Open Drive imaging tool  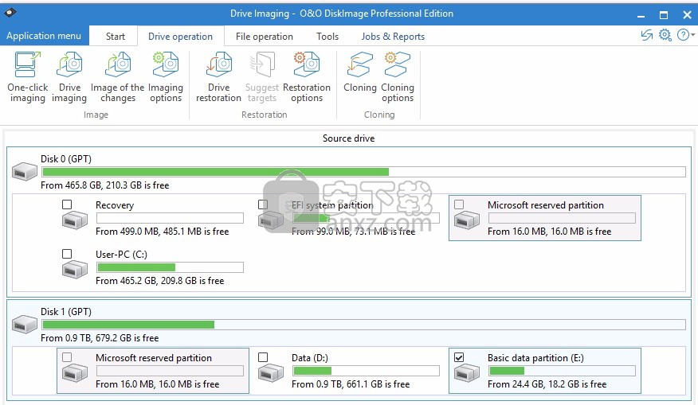pyautogui.click(x=69, y=77)
